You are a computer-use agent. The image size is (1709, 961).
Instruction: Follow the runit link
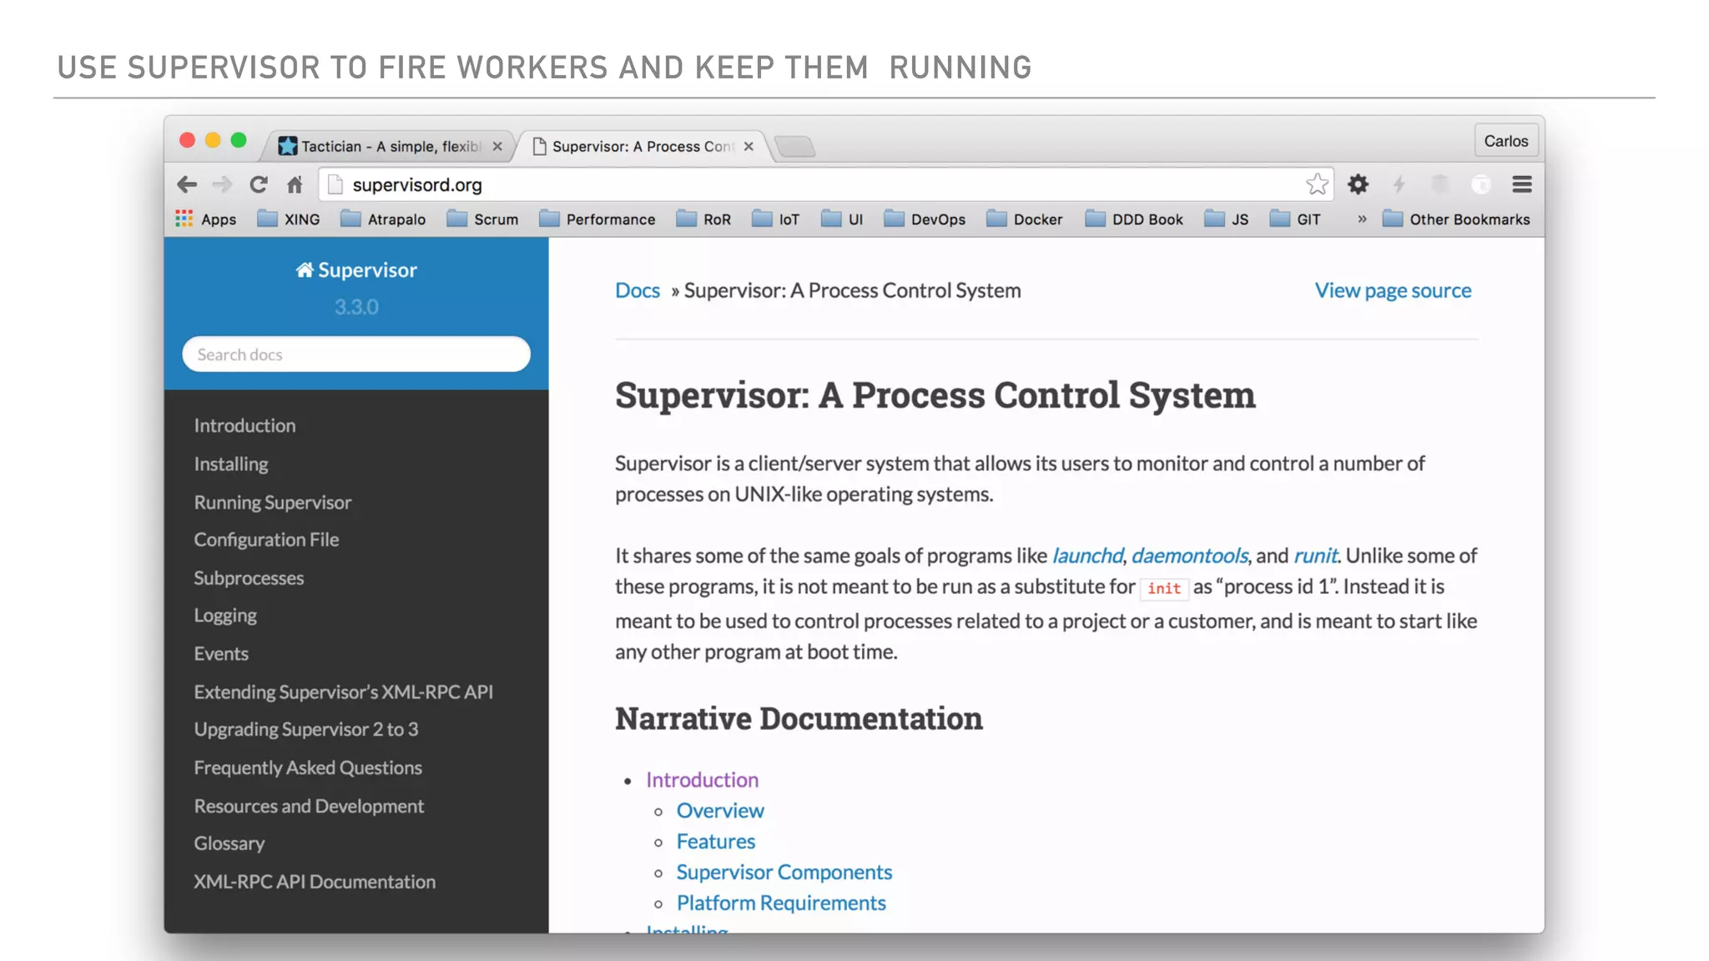[1315, 556]
